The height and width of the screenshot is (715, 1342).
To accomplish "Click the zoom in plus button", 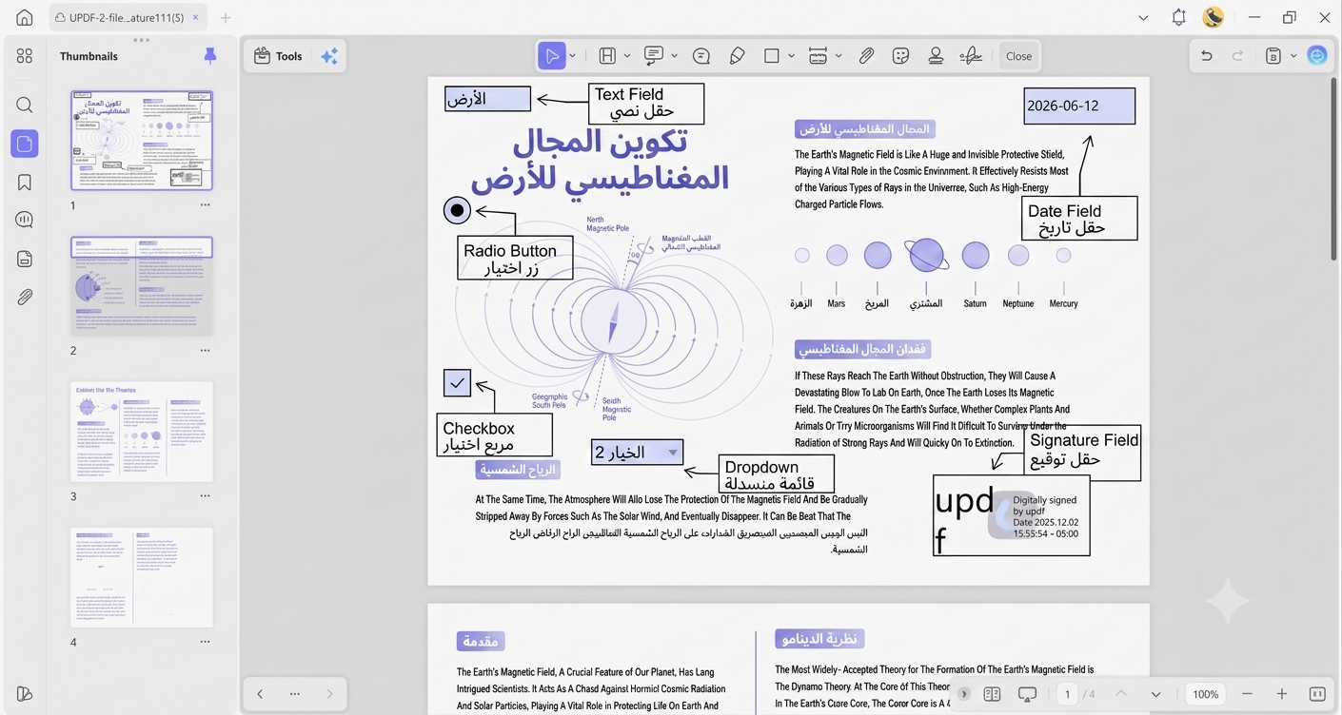I will click(1282, 694).
